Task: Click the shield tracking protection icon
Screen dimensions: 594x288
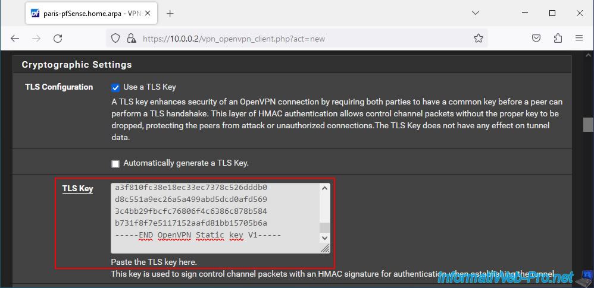Action: (x=115, y=38)
